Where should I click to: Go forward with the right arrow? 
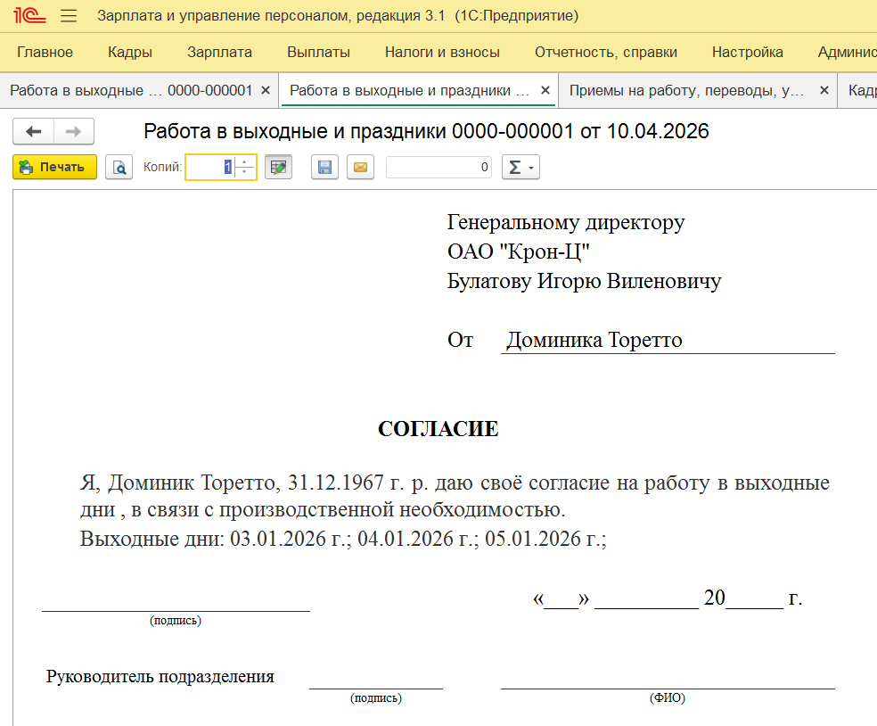pyautogui.click(x=73, y=131)
